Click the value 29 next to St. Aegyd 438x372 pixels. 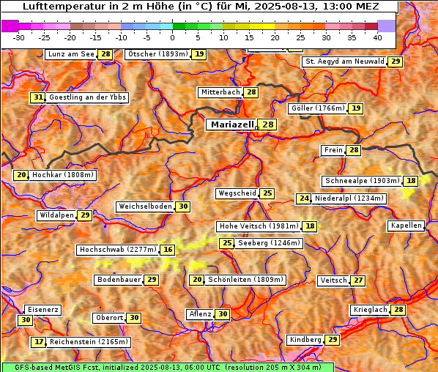coord(396,62)
